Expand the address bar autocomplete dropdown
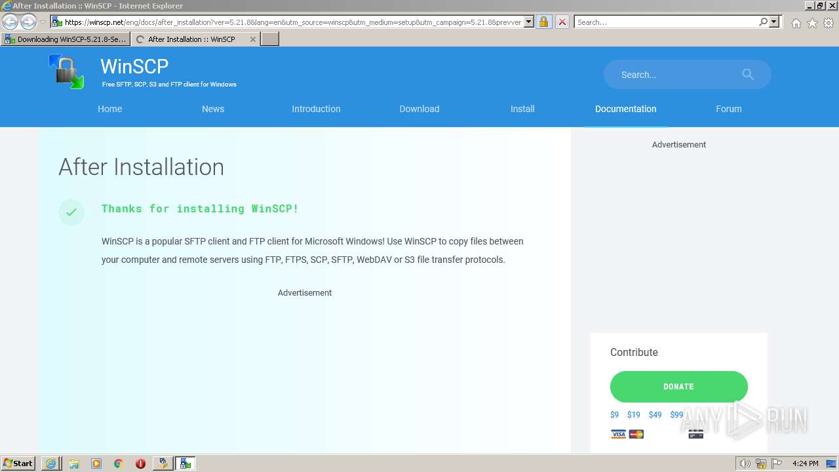 pyautogui.click(x=529, y=22)
